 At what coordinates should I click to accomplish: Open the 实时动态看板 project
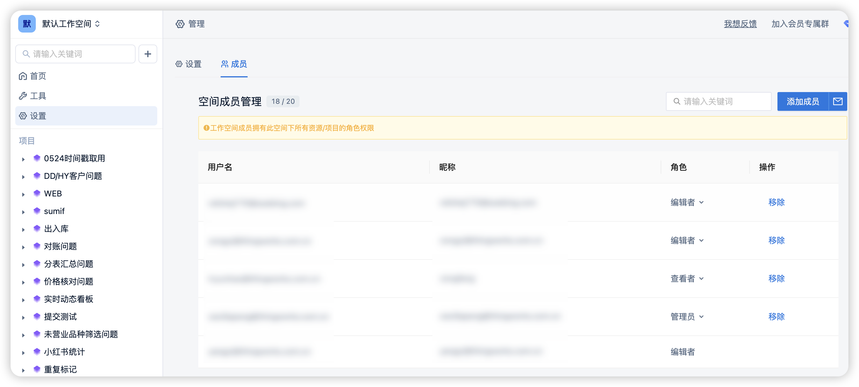[x=68, y=299]
